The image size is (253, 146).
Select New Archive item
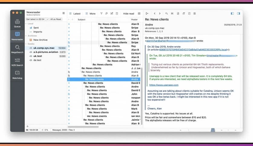[40, 40]
